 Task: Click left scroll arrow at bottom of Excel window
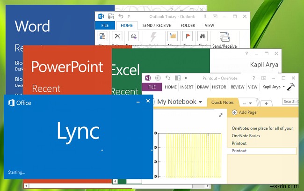point(115,181)
